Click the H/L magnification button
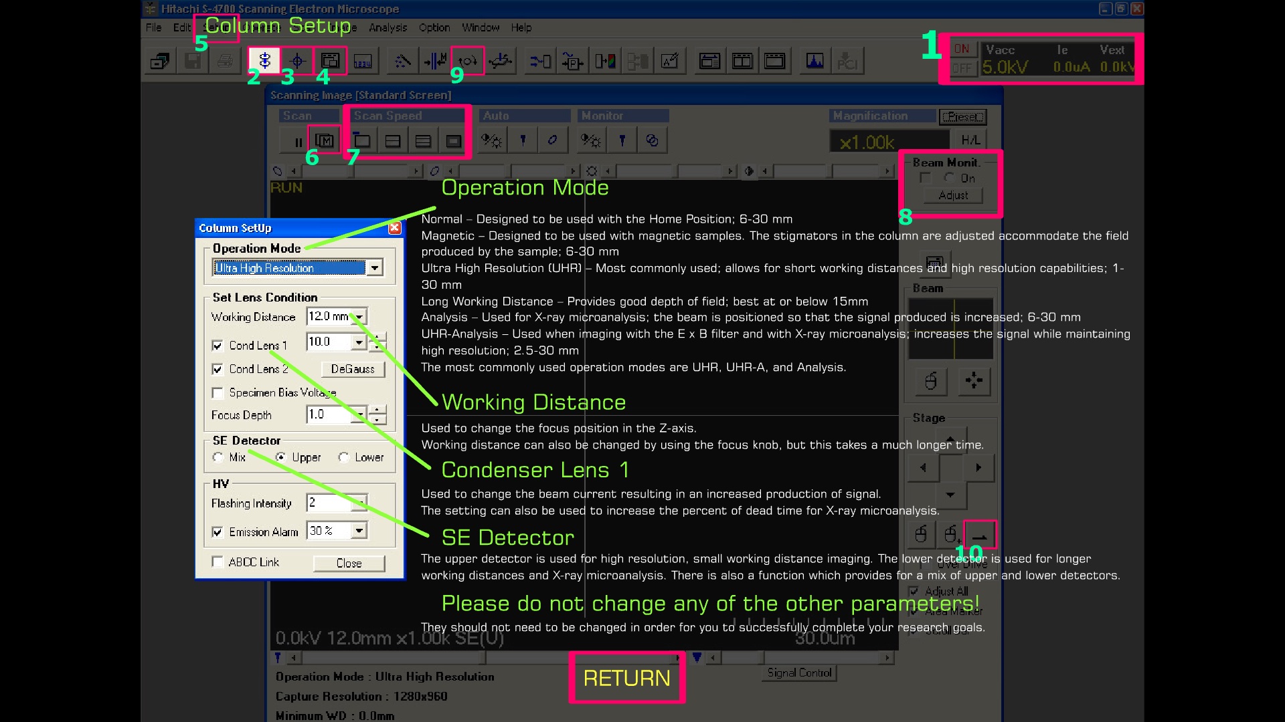1285x722 pixels. (x=970, y=140)
